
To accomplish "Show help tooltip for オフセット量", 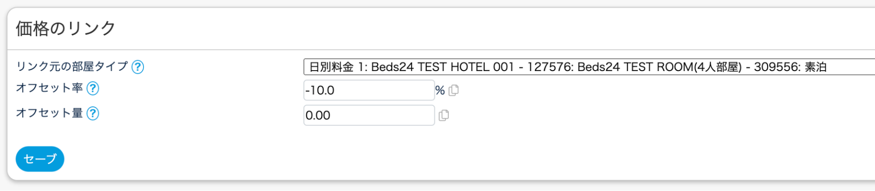I will tap(93, 114).
